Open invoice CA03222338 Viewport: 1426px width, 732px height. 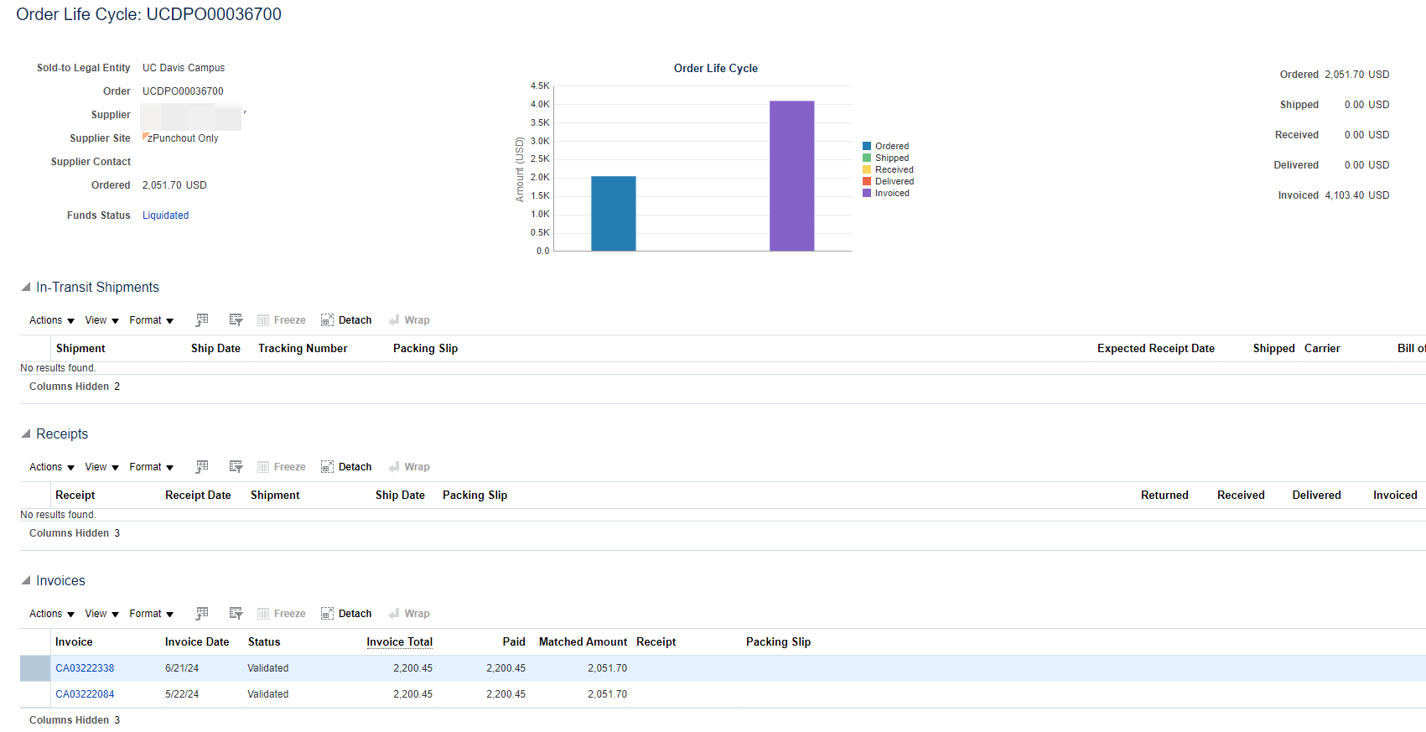pyautogui.click(x=85, y=668)
